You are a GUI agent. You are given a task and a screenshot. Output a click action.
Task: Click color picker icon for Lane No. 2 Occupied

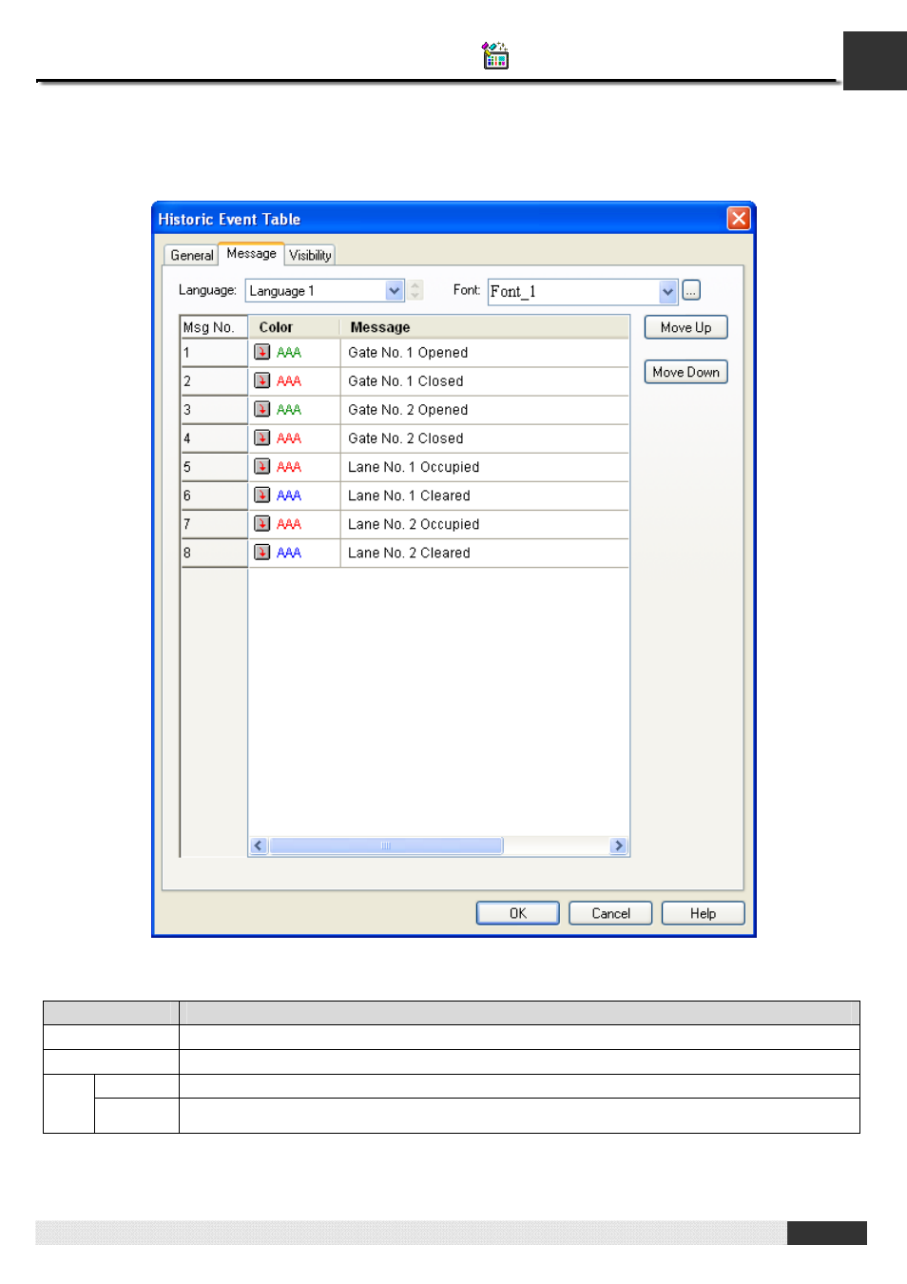pos(262,523)
